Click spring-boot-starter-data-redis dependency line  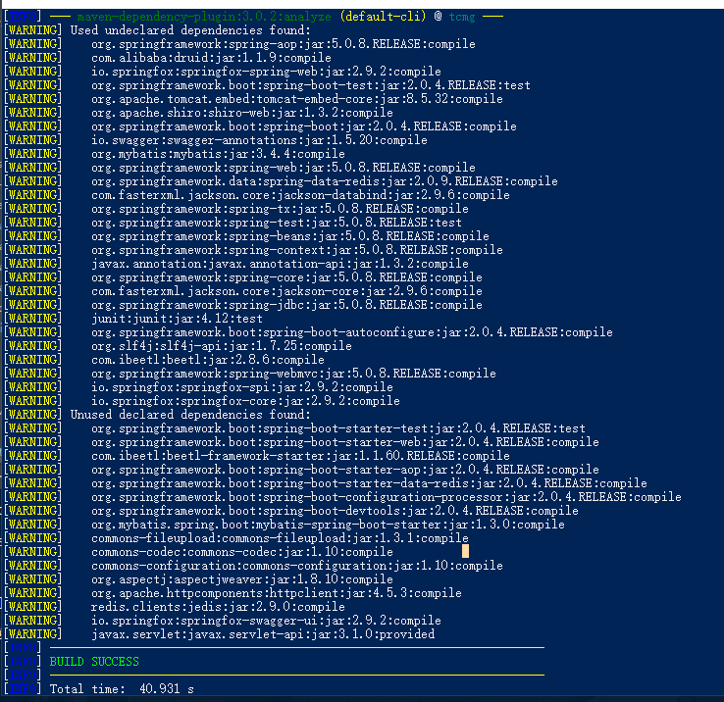coord(369,483)
